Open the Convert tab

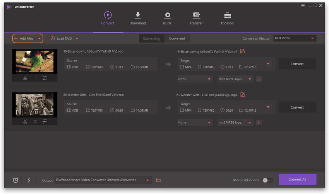(x=108, y=18)
